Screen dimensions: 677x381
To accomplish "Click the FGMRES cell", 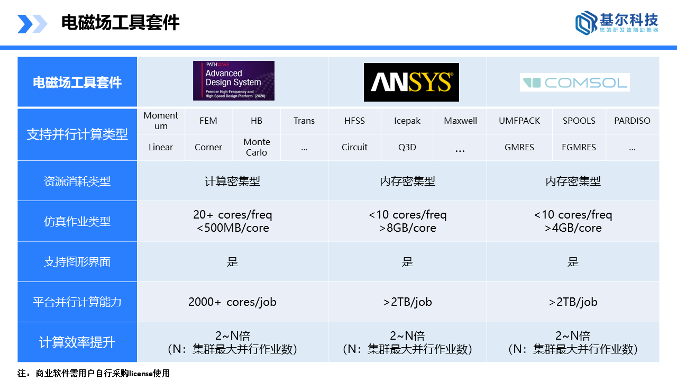I will pos(579,147).
